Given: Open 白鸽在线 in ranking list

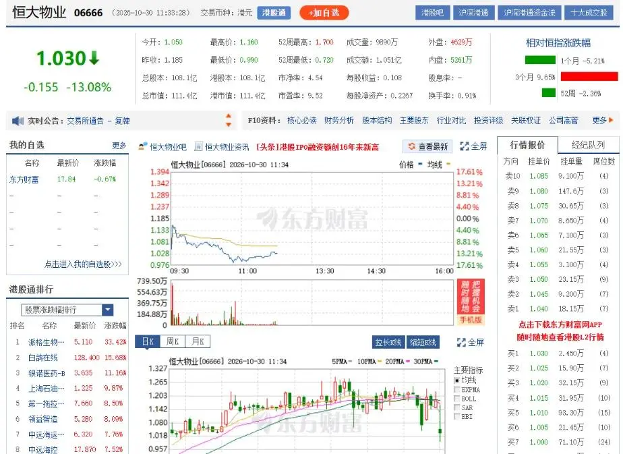Looking at the screenshot, I should 43,358.
